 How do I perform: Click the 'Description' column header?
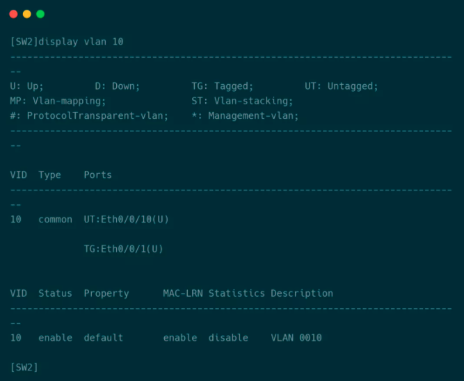point(302,293)
